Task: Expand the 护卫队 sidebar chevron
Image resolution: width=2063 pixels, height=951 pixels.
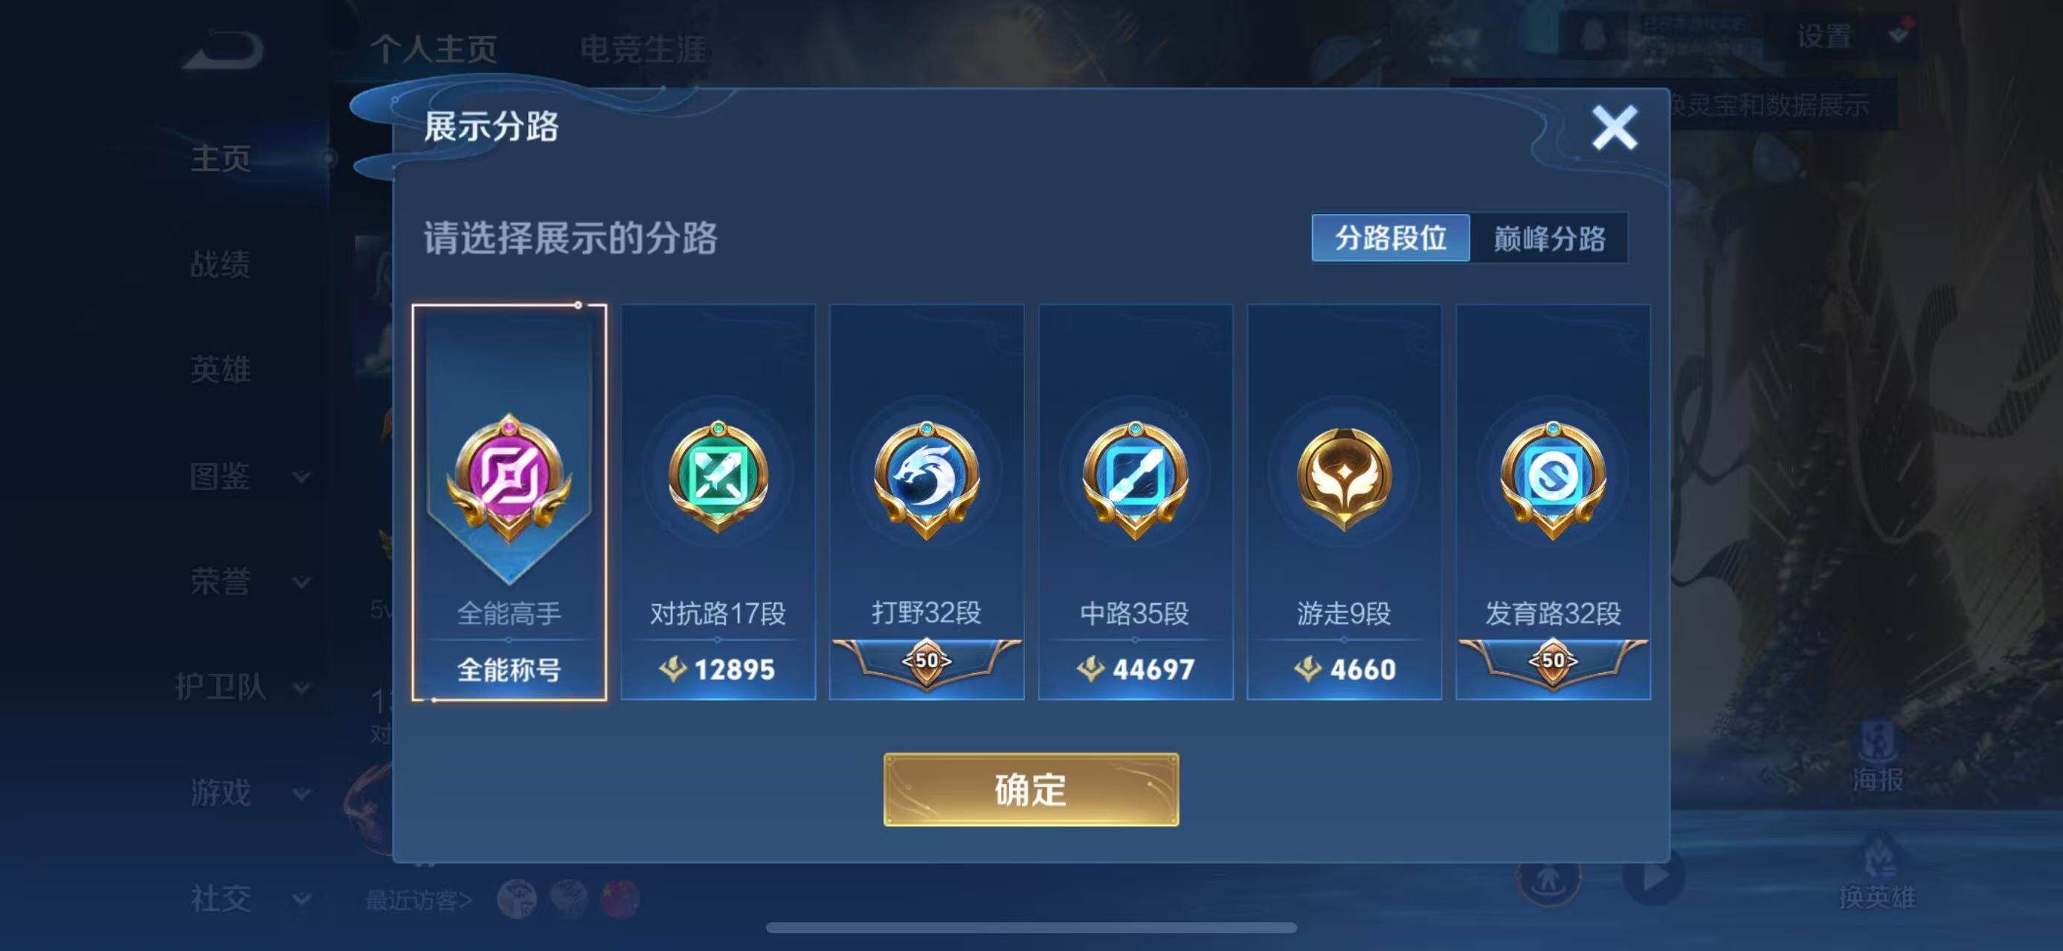Action: (x=301, y=687)
